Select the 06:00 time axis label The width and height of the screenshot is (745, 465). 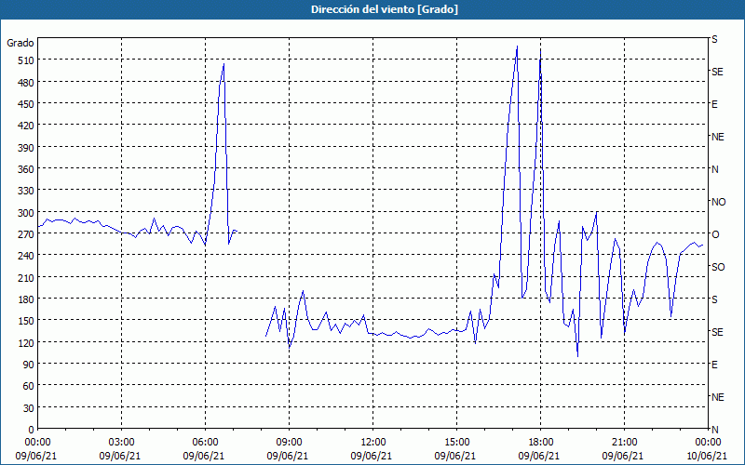click(205, 442)
